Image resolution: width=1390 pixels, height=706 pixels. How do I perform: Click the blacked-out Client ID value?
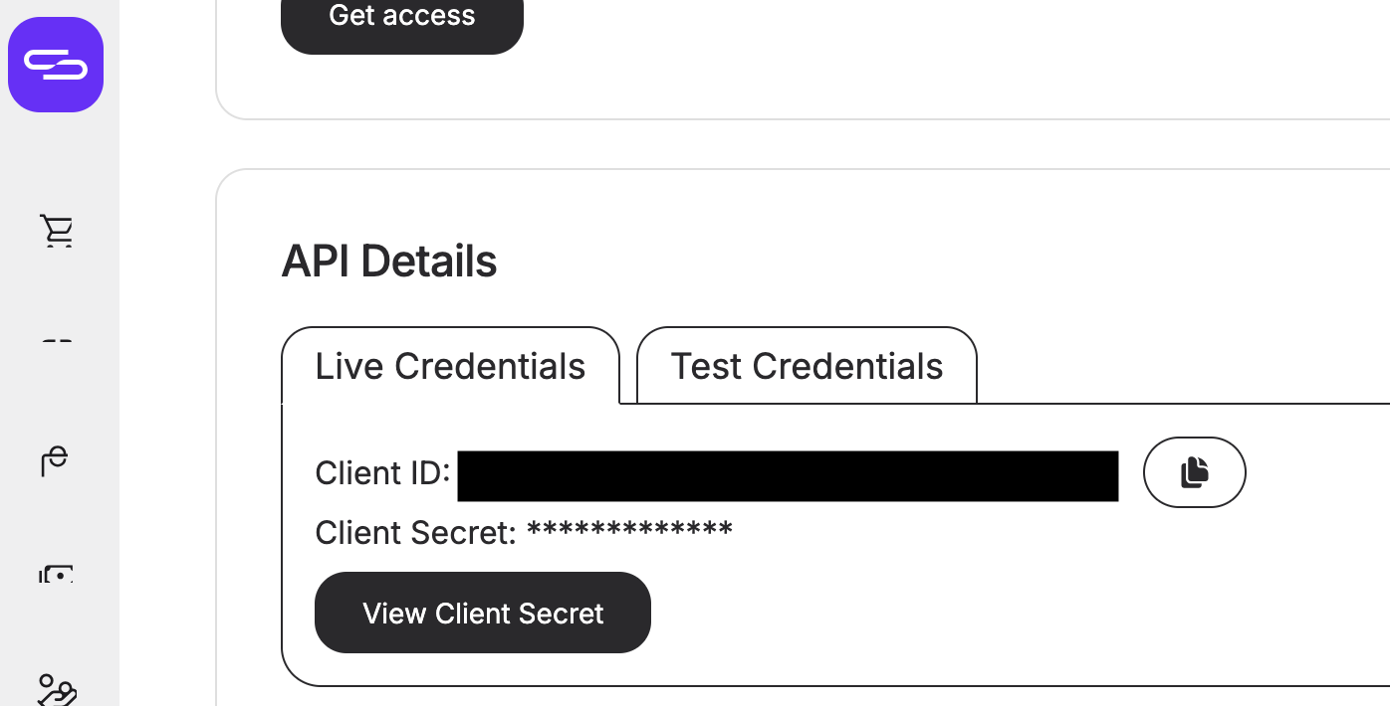pos(788,475)
